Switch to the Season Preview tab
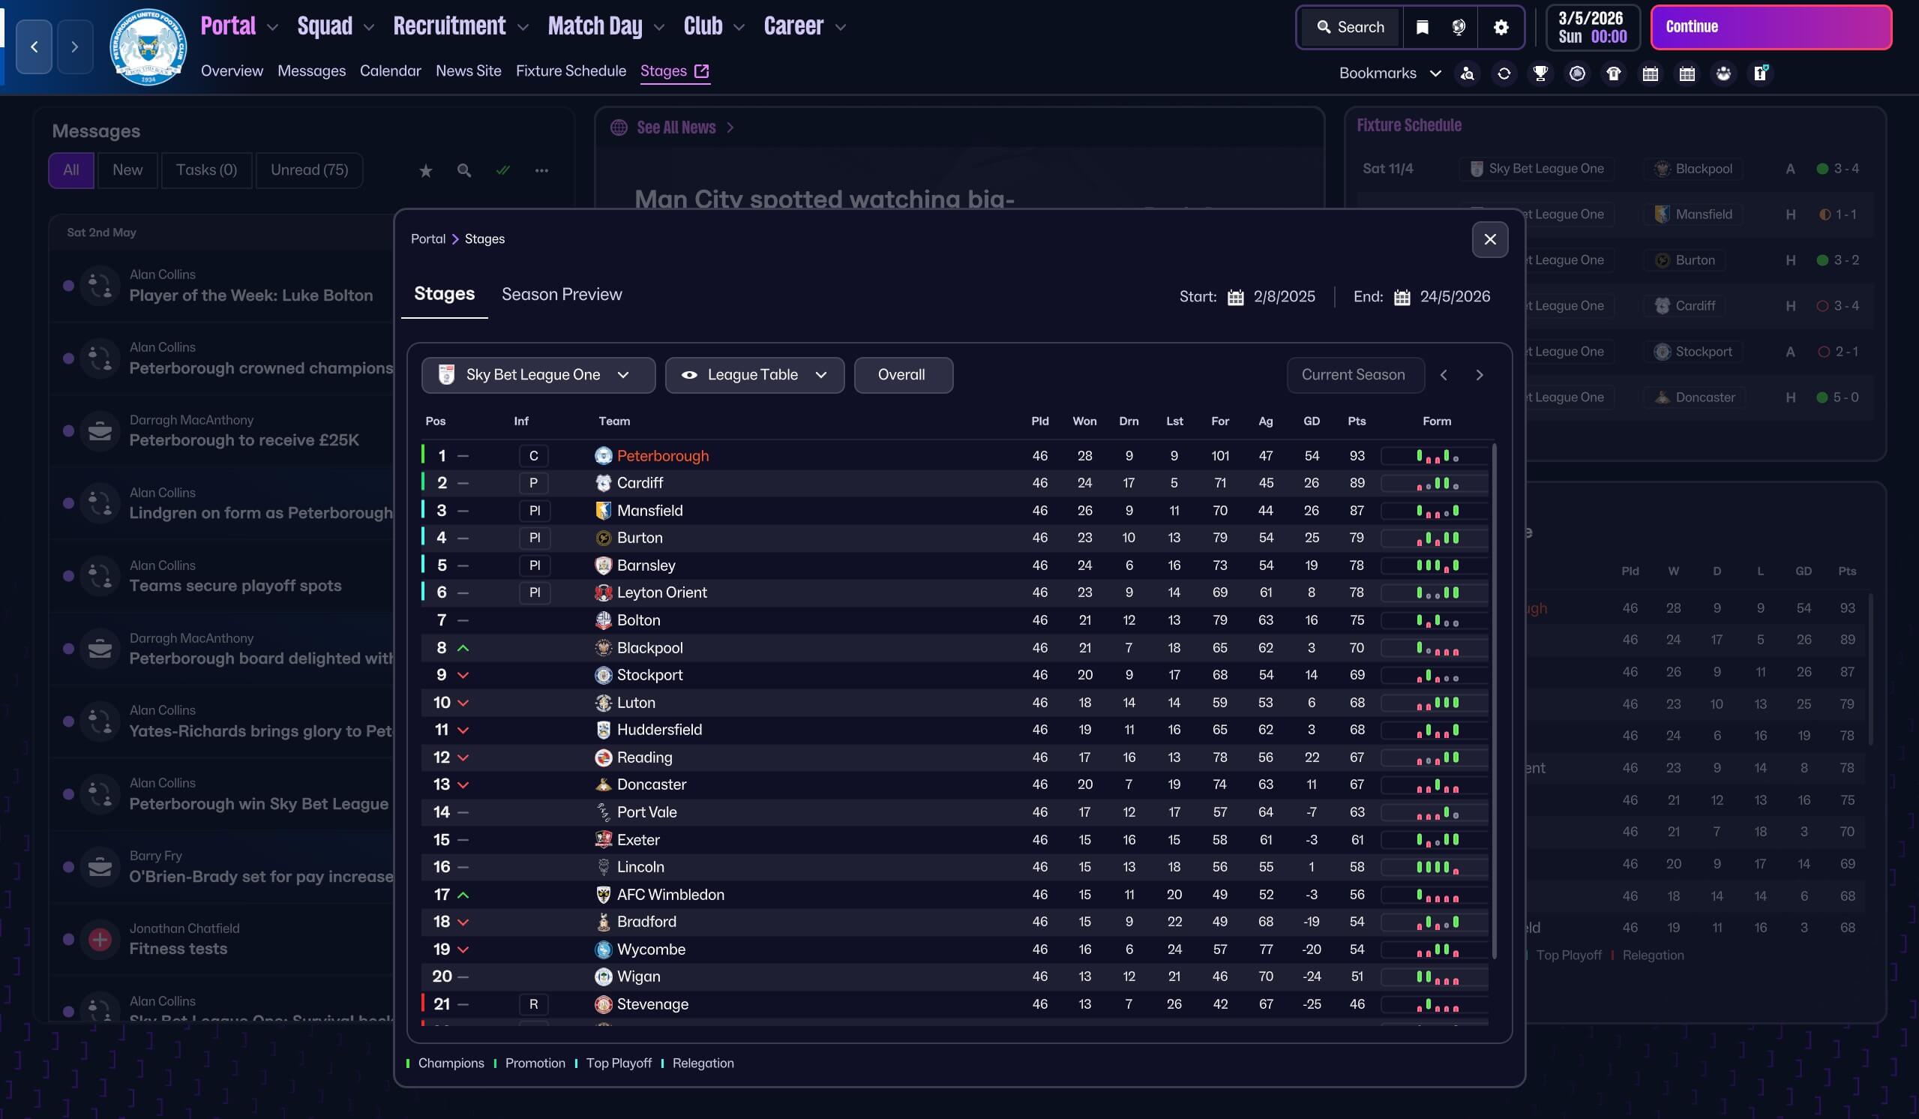Screen dimensions: 1919x1119 [x=561, y=295]
